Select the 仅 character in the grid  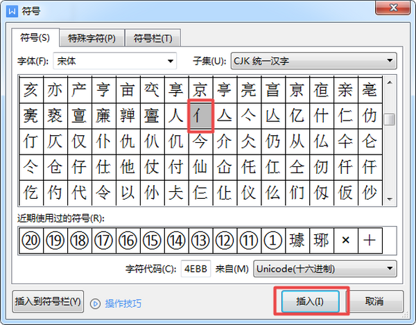point(79,141)
